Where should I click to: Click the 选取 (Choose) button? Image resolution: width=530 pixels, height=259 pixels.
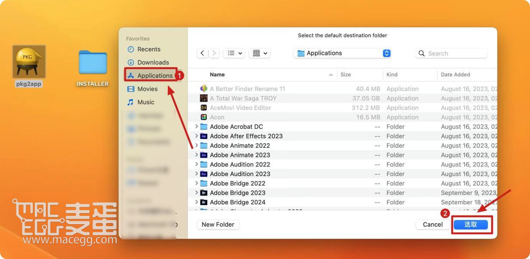471,225
